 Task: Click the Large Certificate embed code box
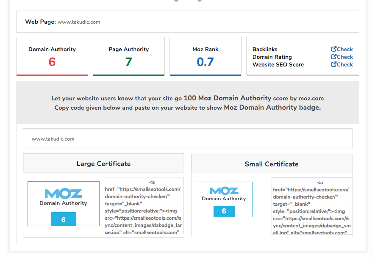(x=144, y=205)
